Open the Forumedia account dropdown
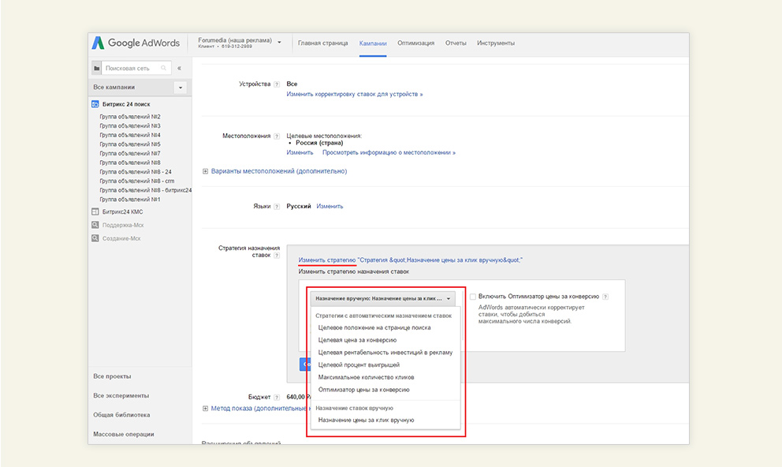Screen dimensions: 782x467 pos(279,43)
